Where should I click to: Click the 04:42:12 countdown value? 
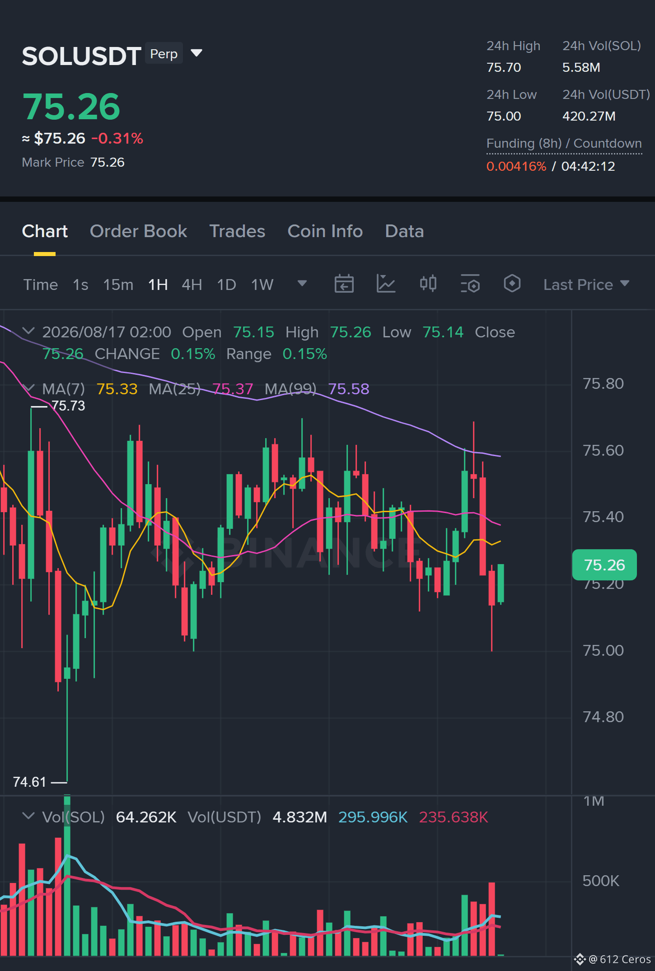(588, 166)
